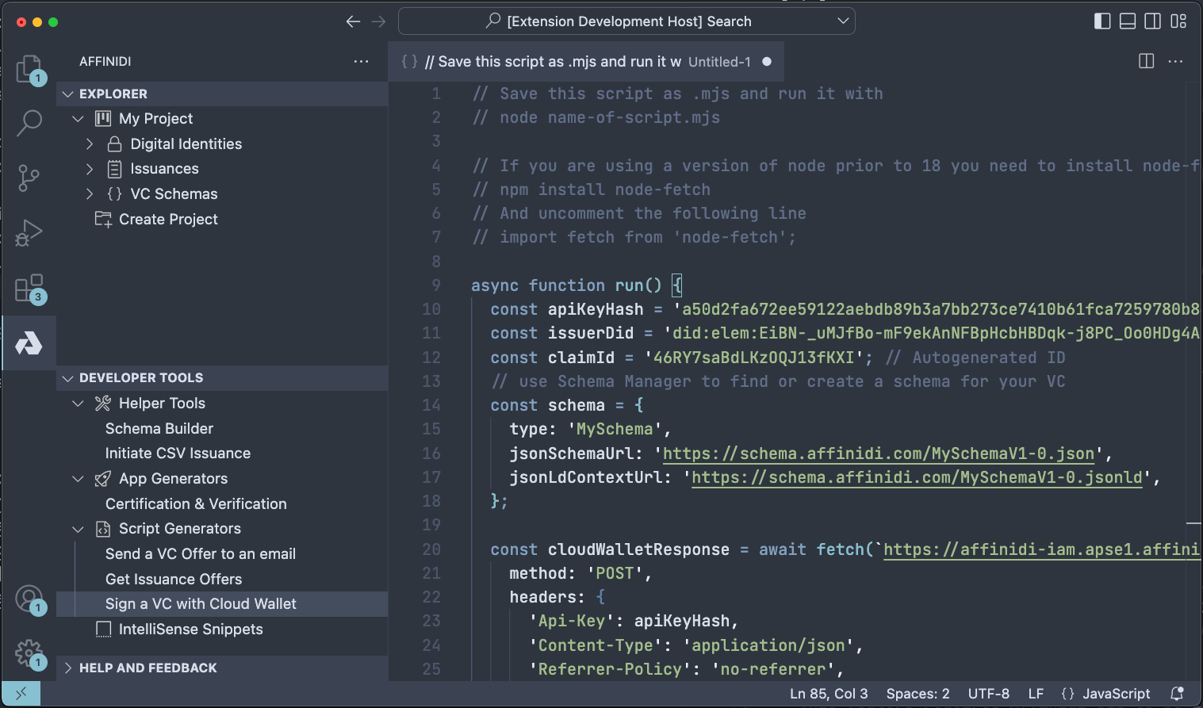
Task: Collapse the My Project tree node
Action: tap(78, 119)
